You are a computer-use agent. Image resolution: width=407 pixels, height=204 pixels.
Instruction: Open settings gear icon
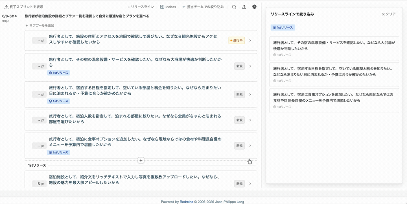pyautogui.click(x=254, y=7)
